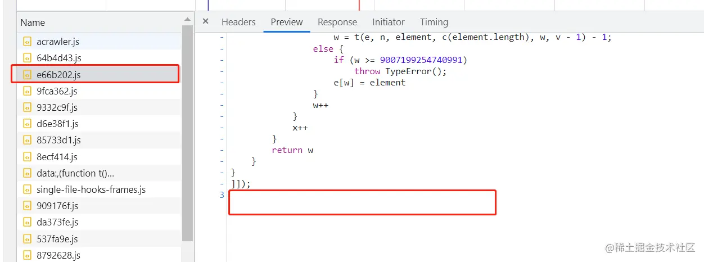The image size is (704, 262).
Task: Open the Response tab
Action: tap(337, 22)
